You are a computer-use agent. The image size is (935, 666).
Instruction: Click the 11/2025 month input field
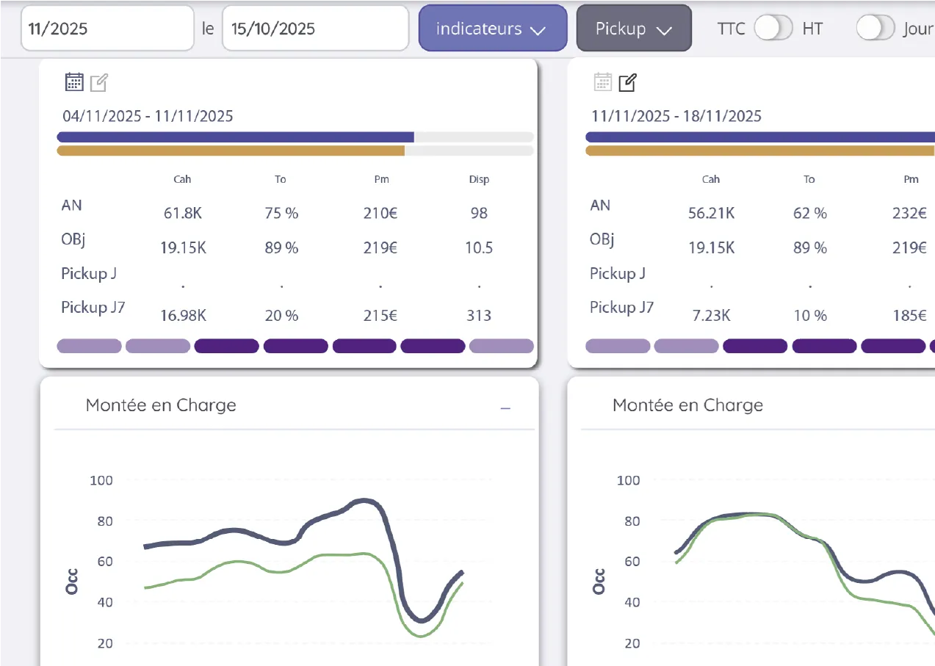[107, 29]
